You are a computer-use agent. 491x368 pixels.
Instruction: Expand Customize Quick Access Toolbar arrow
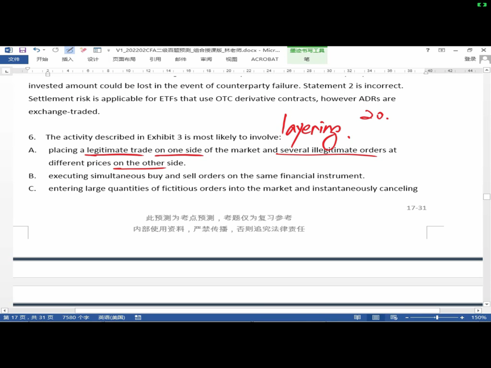(109, 50)
